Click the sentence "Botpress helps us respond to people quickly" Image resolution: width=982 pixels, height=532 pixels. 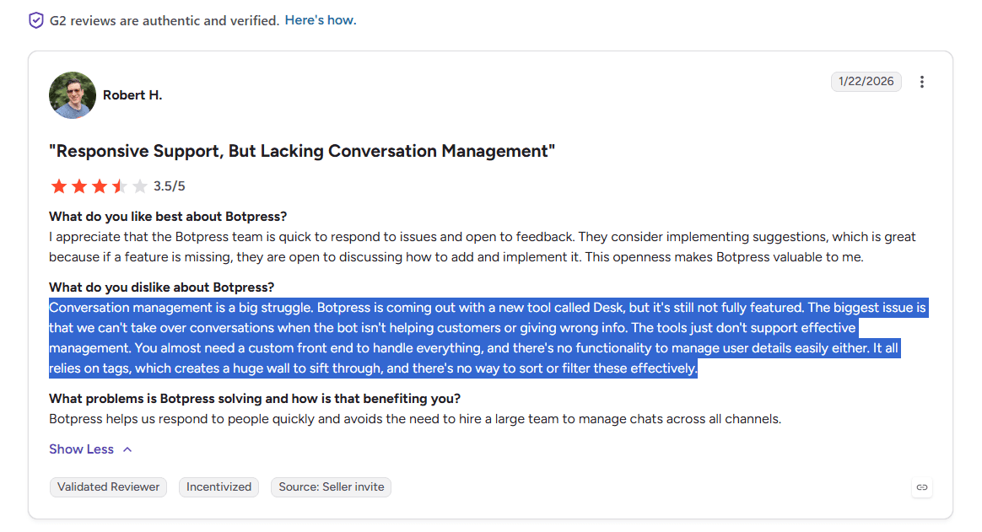415,419
